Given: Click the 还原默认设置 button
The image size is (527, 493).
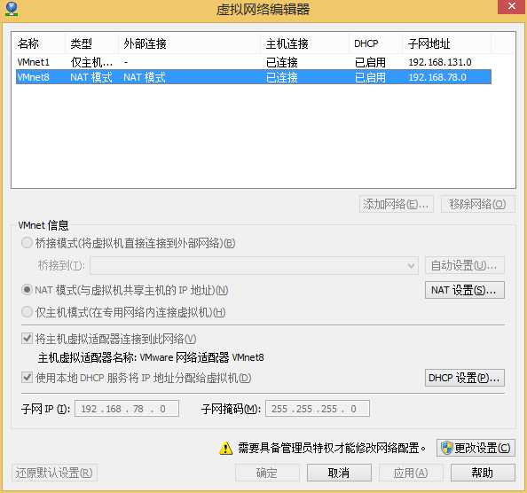Looking at the screenshot, I should click(x=54, y=473).
